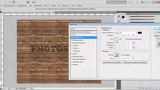The width and height of the screenshot is (160, 90).
Task: Open the tool preset picker arrow
Action: click(3, 9)
